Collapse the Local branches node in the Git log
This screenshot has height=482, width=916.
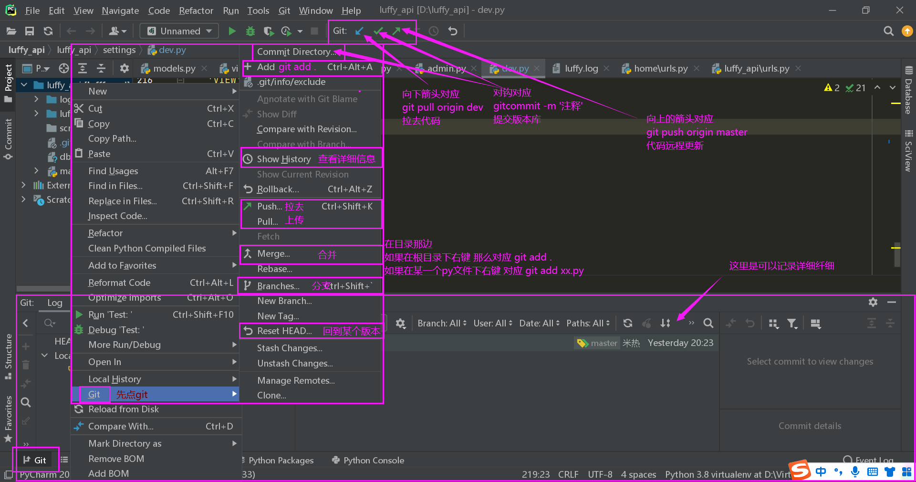click(x=45, y=355)
